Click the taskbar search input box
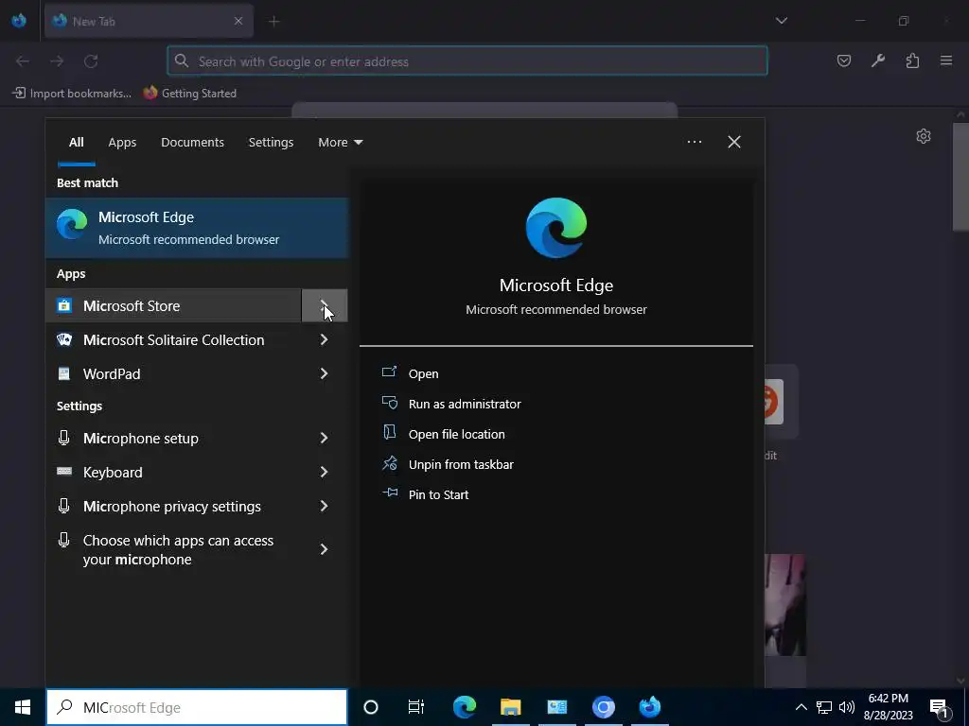This screenshot has height=726, width=969. (197, 707)
